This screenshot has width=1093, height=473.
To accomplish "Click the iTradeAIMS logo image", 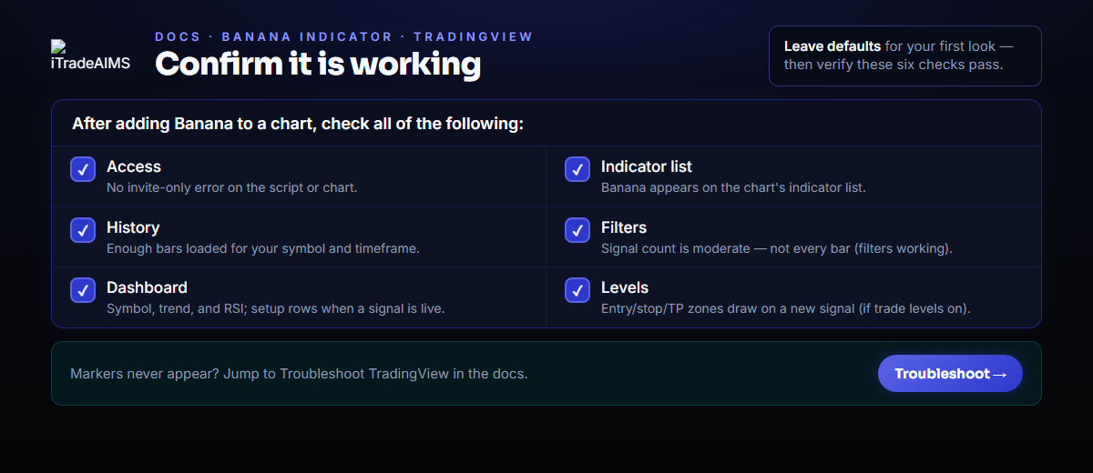I will click(90, 55).
